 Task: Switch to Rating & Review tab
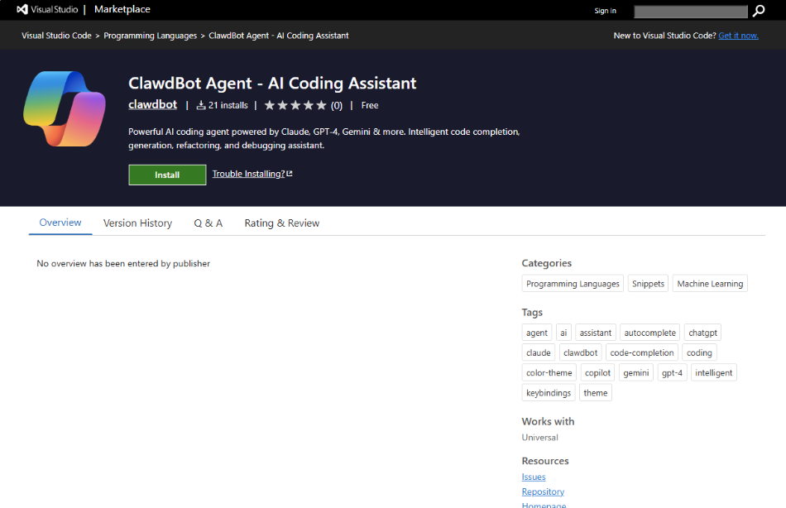point(281,223)
